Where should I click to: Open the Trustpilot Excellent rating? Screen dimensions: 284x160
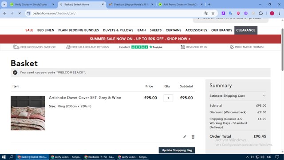point(141,47)
